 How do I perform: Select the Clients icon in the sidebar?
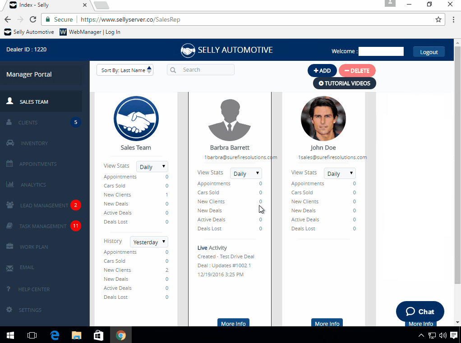[10, 122]
